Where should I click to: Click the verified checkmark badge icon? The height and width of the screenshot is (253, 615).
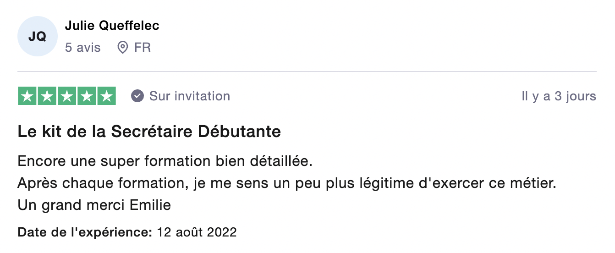click(x=137, y=96)
